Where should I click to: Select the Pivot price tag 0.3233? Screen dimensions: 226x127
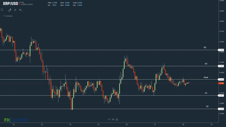click(221, 79)
